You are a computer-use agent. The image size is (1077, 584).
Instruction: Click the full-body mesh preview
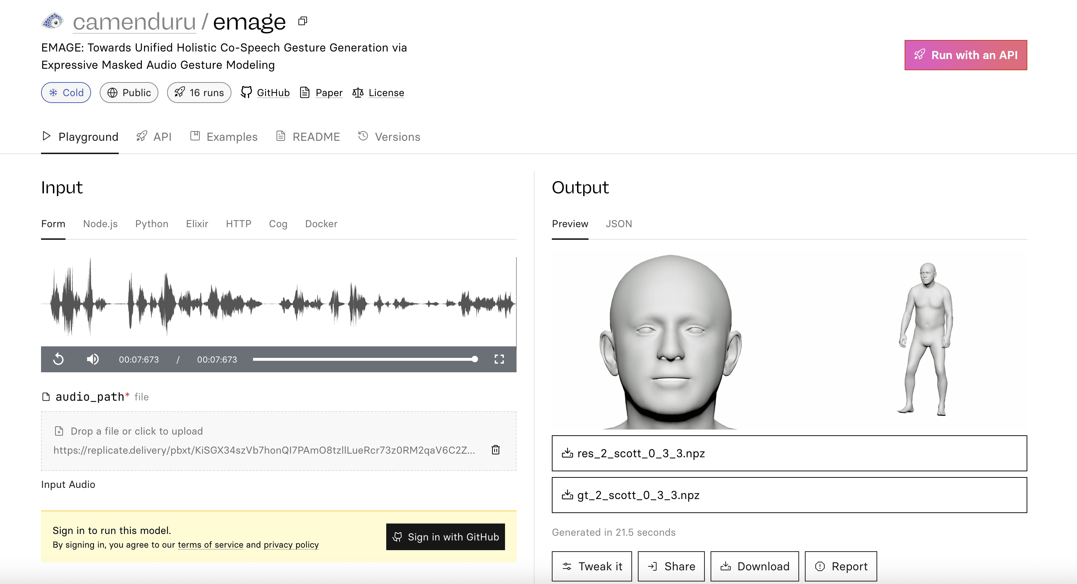(925, 339)
